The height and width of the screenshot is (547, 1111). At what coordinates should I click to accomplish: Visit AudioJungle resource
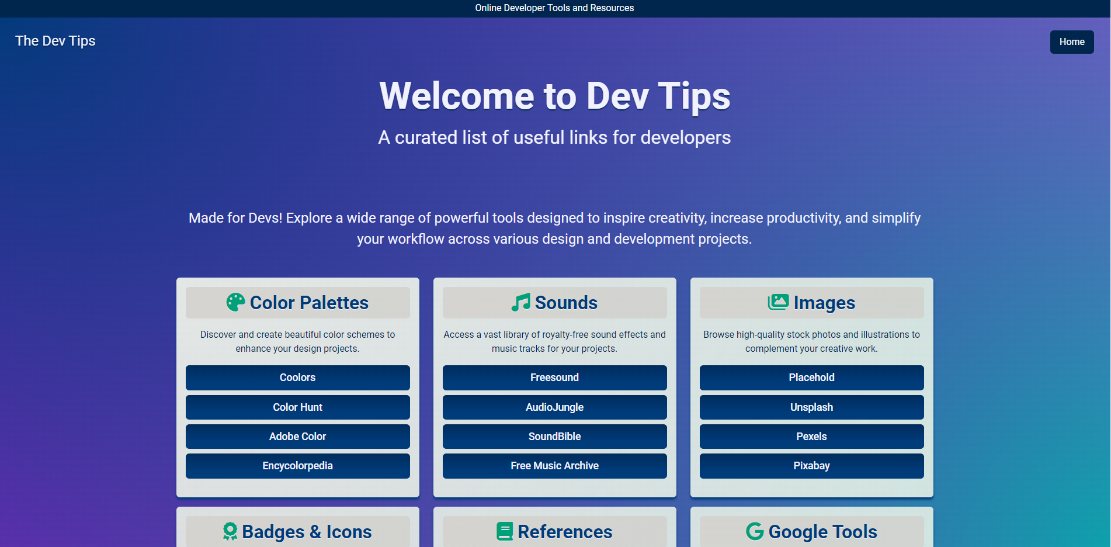tap(555, 407)
